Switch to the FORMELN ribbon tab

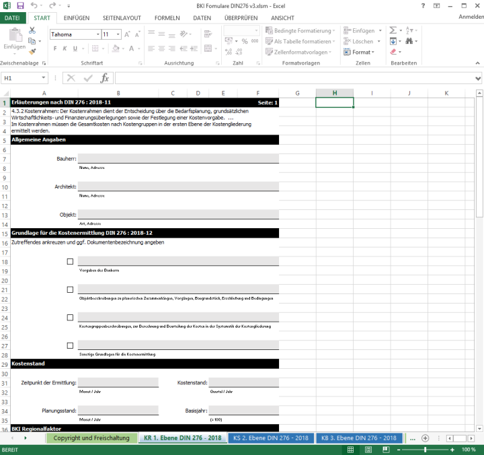click(x=167, y=18)
